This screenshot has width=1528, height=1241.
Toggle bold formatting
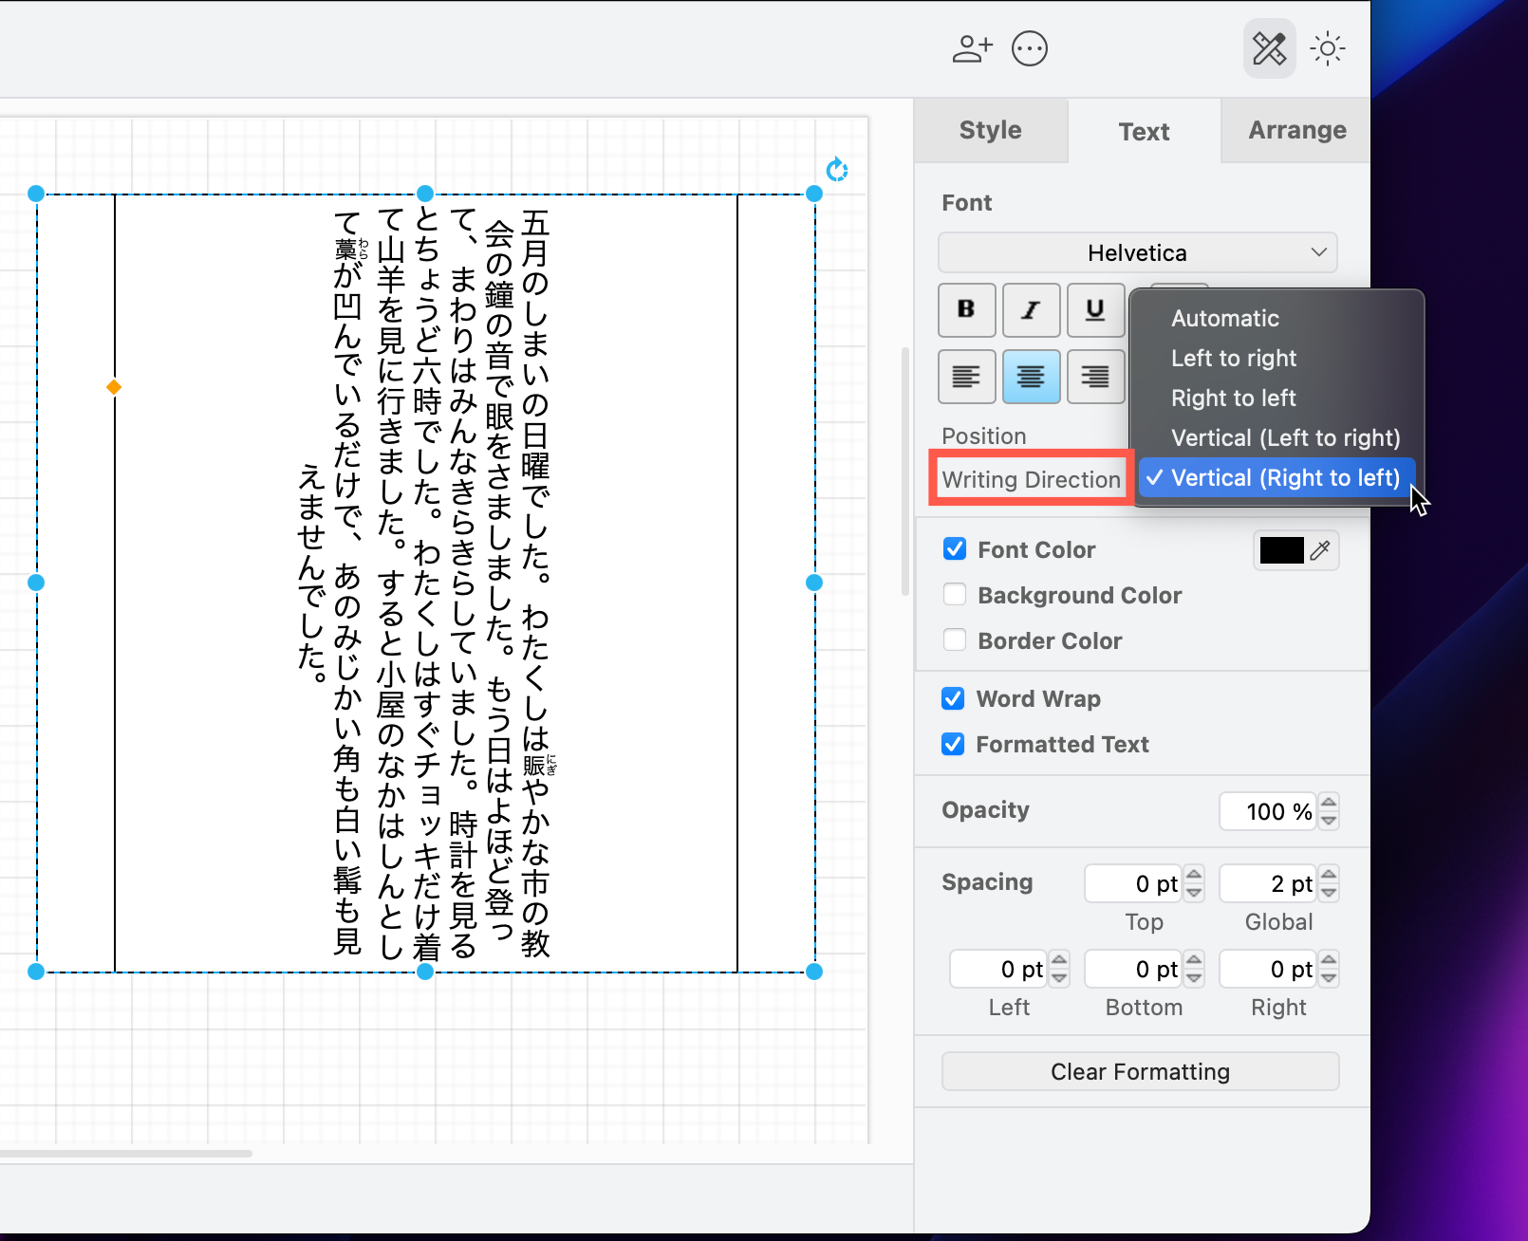coord(966,310)
